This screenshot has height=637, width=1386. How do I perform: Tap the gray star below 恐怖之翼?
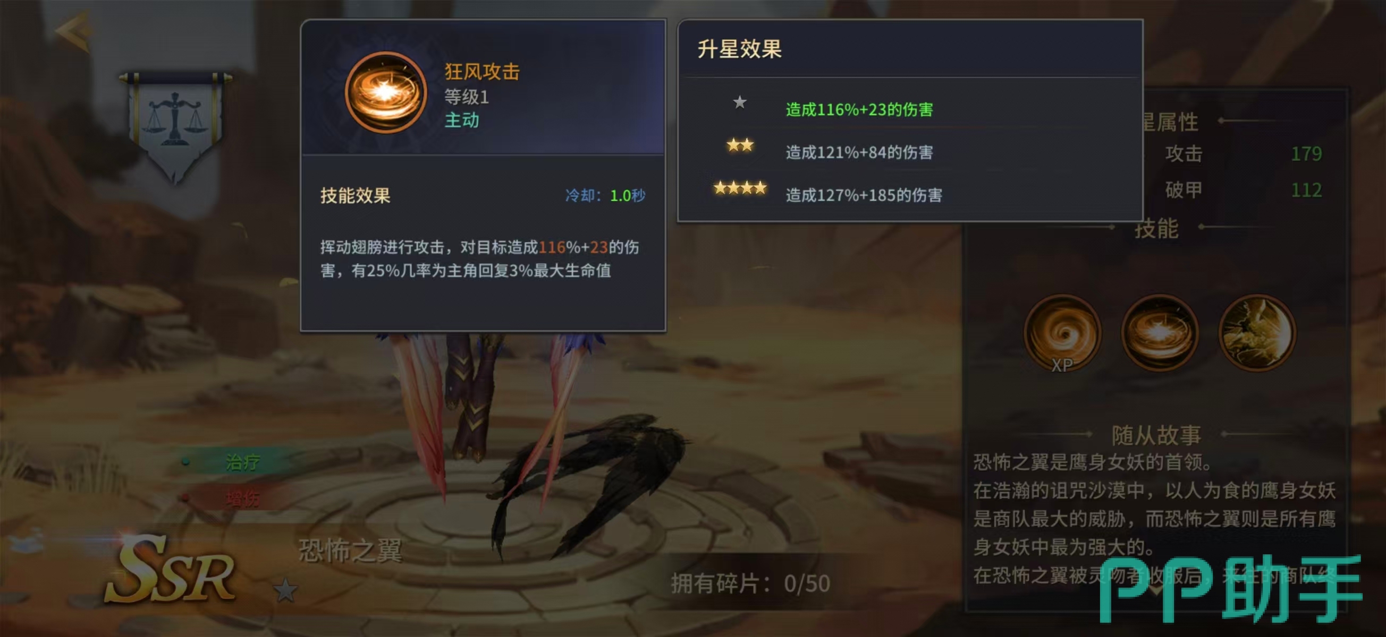pyautogui.click(x=285, y=590)
